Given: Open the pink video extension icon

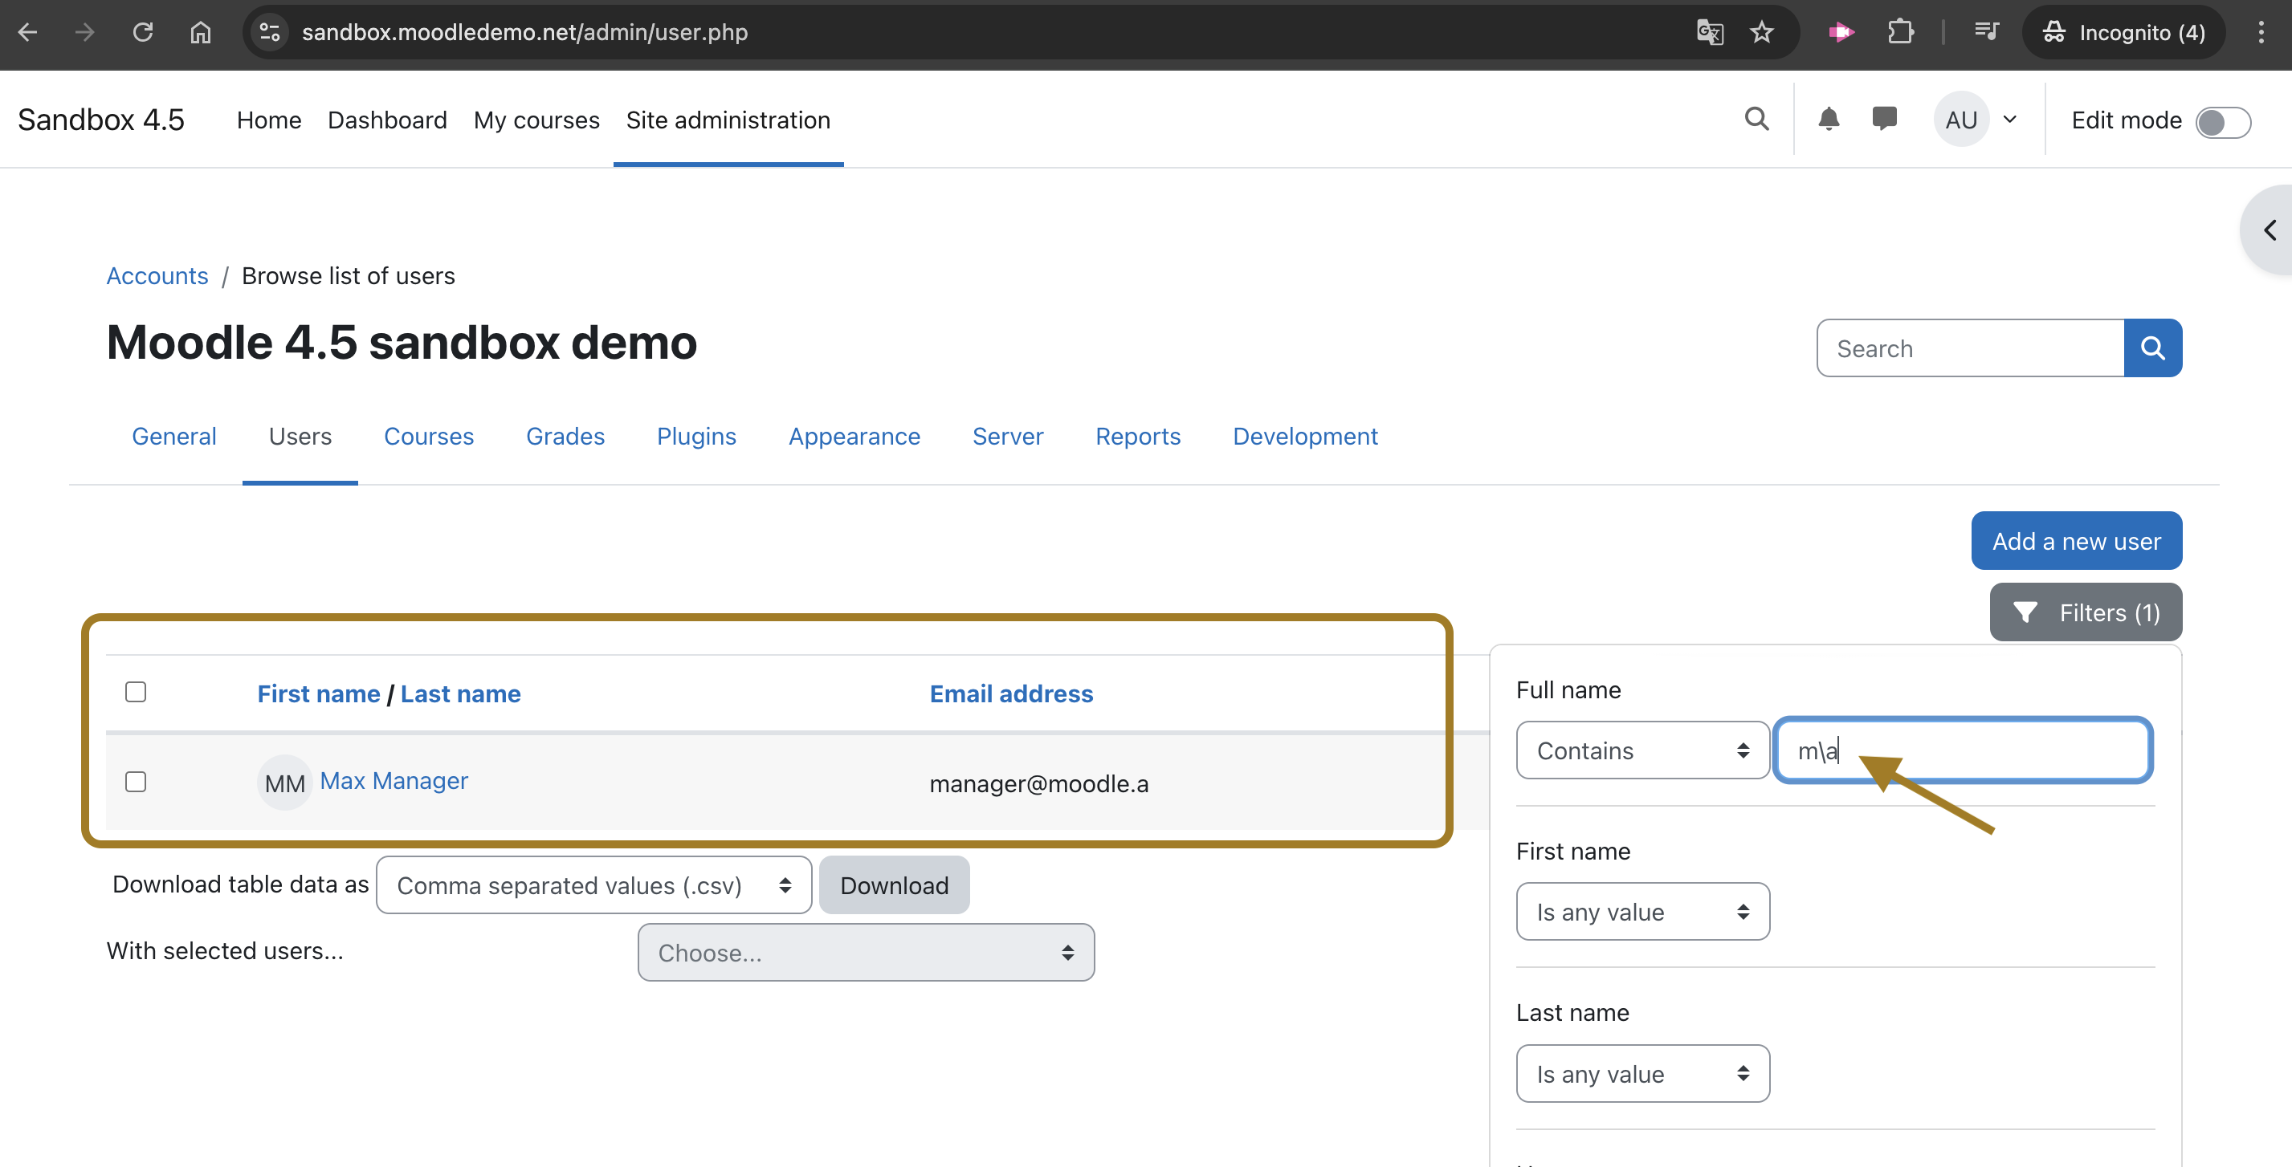Looking at the screenshot, I should tap(1841, 33).
